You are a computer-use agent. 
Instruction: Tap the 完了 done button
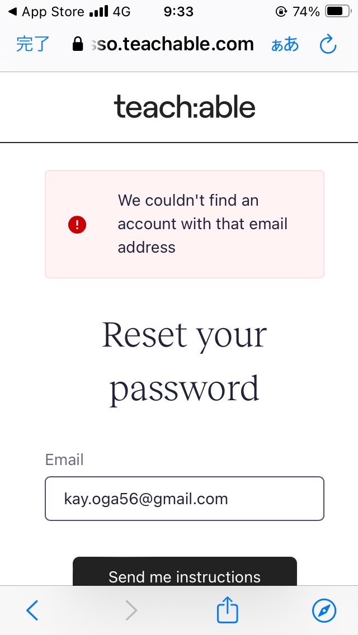(x=33, y=44)
